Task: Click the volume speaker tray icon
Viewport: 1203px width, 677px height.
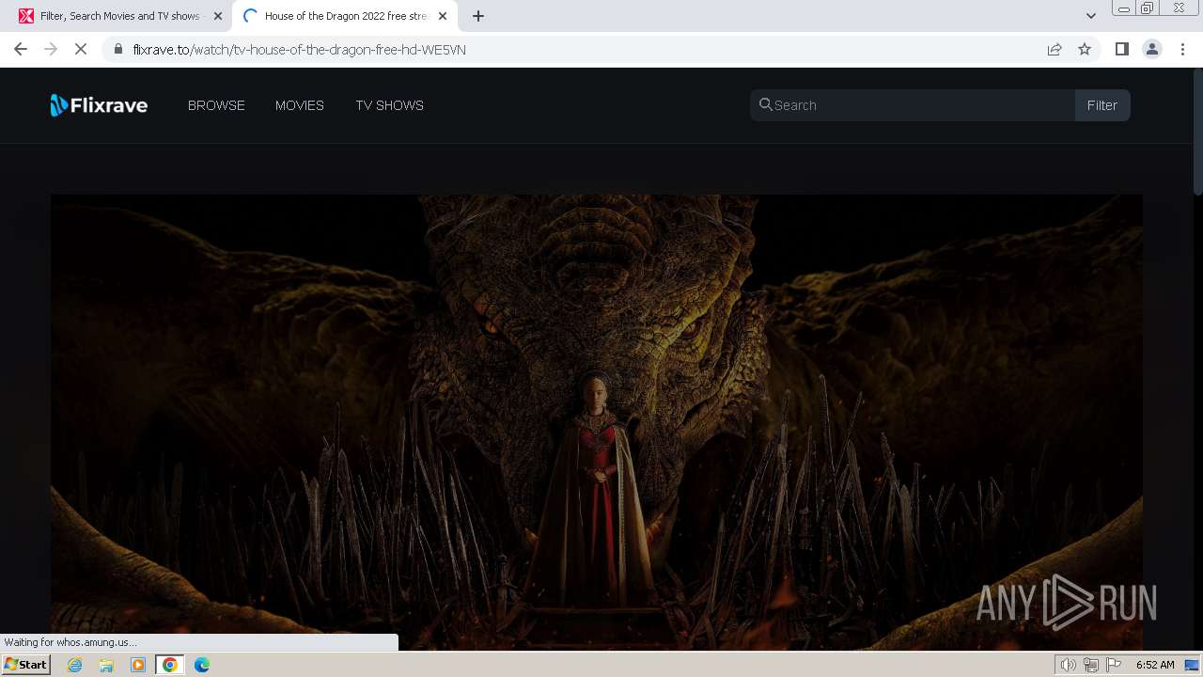Action: (1068, 665)
